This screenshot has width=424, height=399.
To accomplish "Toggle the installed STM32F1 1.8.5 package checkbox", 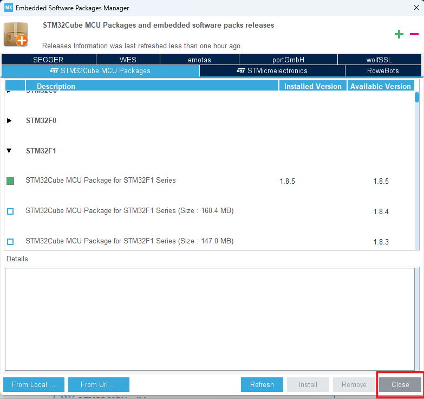I will tap(10, 181).
